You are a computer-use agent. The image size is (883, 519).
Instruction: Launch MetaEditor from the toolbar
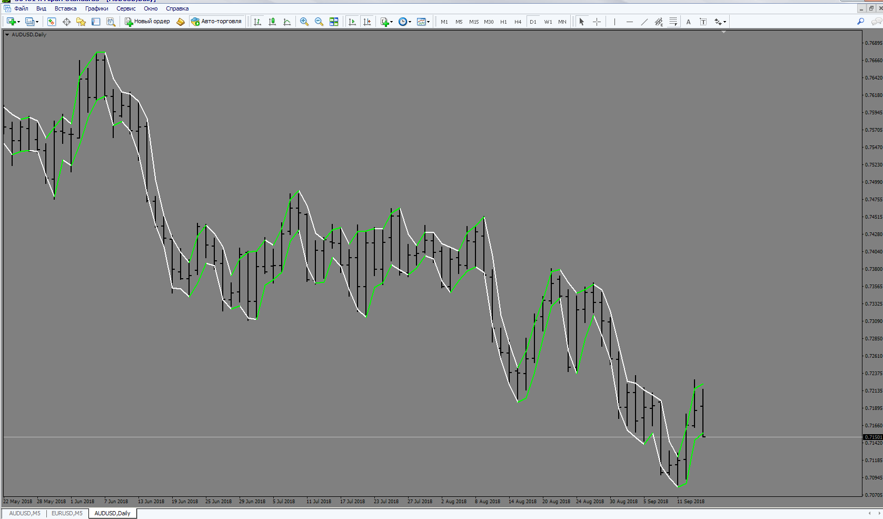[181, 22]
